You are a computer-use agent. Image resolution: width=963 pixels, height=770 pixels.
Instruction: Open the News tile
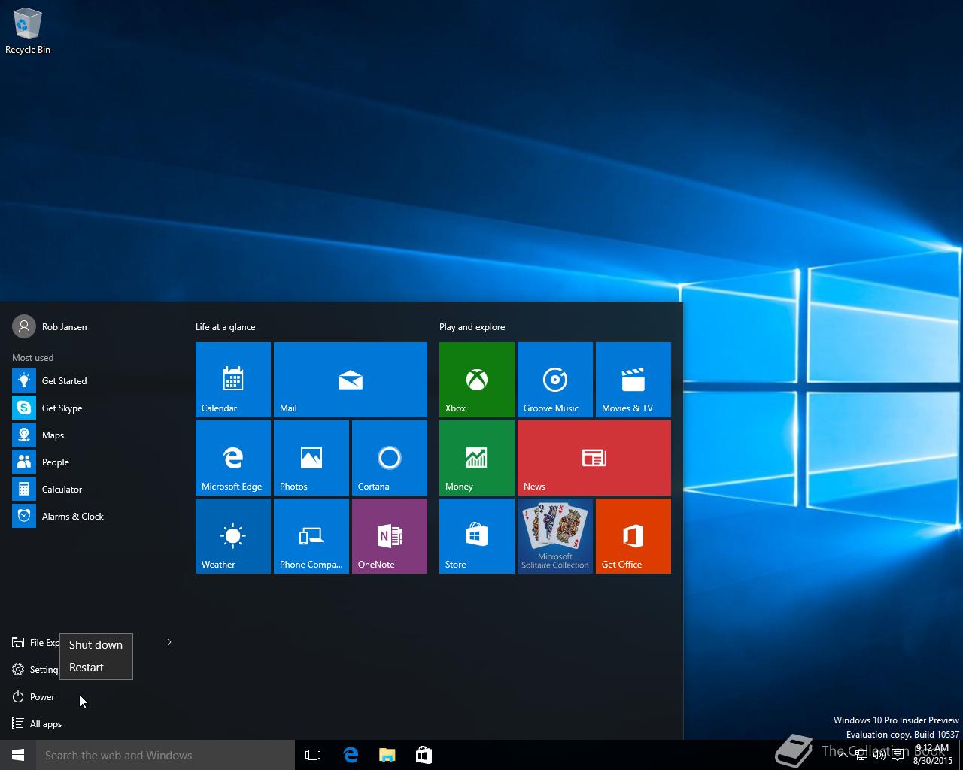coord(594,458)
